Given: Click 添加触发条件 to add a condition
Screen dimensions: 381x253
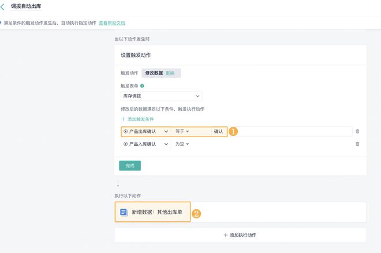Looking at the screenshot, I should (137, 119).
